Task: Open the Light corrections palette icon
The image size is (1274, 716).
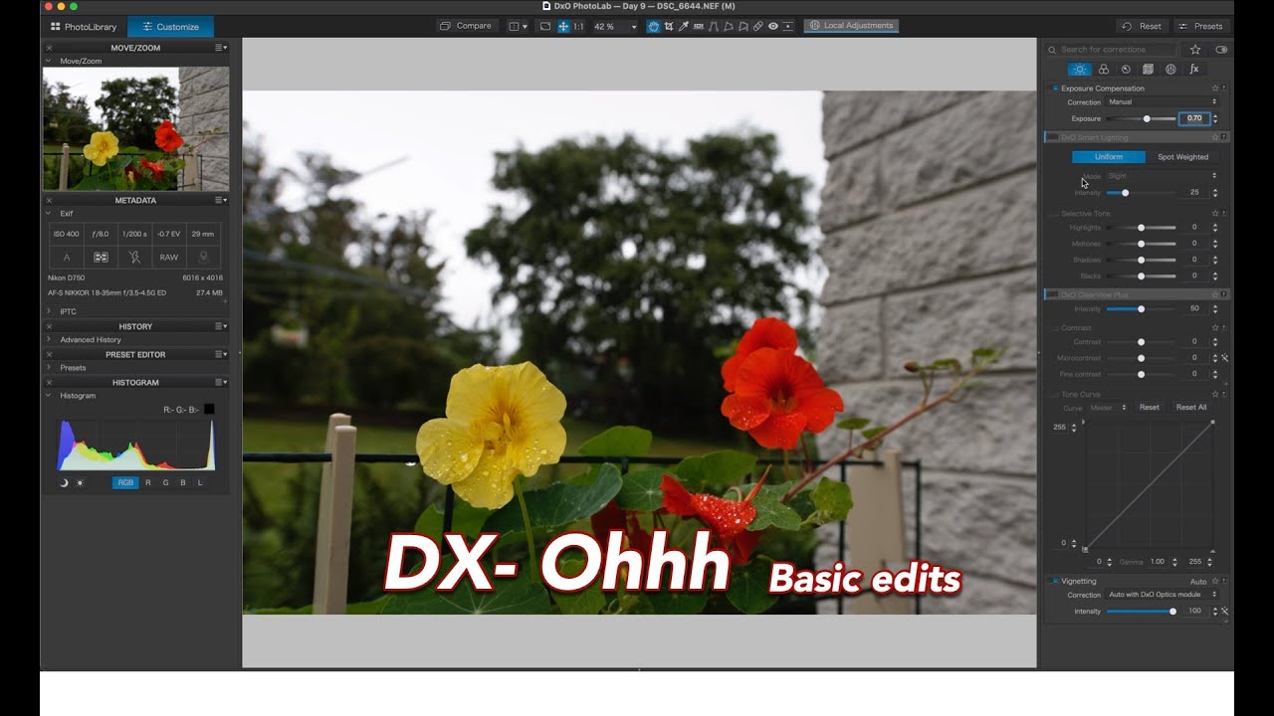Action: click(1080, 69)
